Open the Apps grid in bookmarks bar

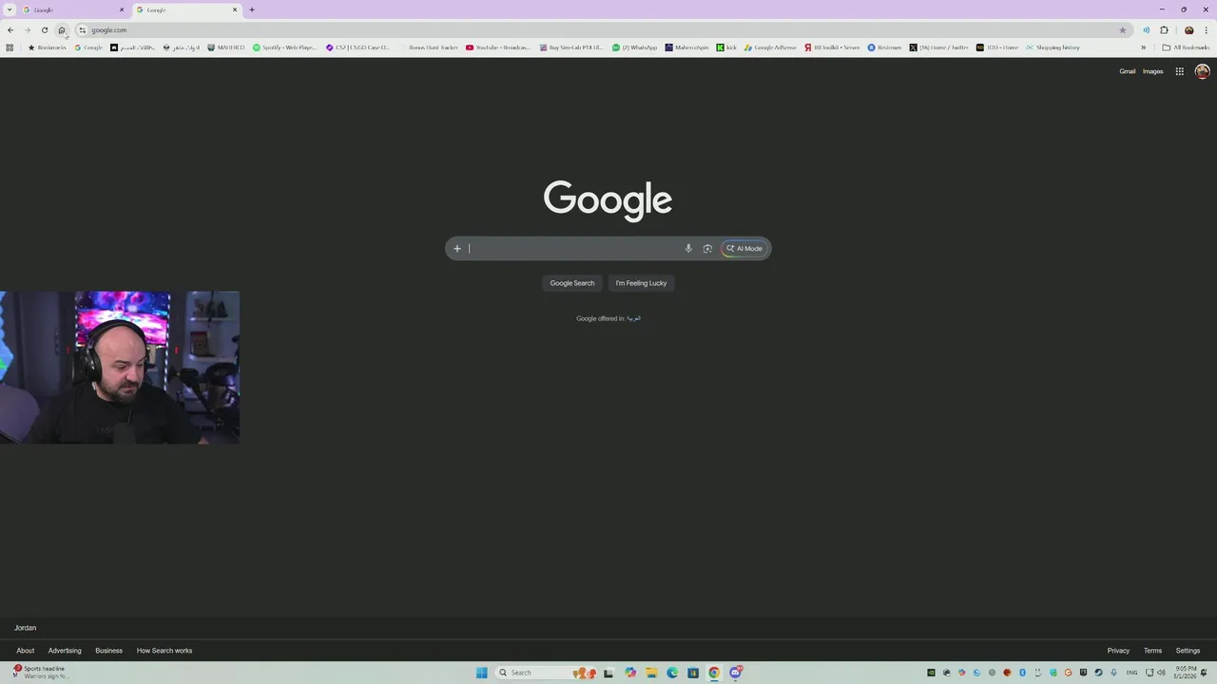(x=10, y=47)
